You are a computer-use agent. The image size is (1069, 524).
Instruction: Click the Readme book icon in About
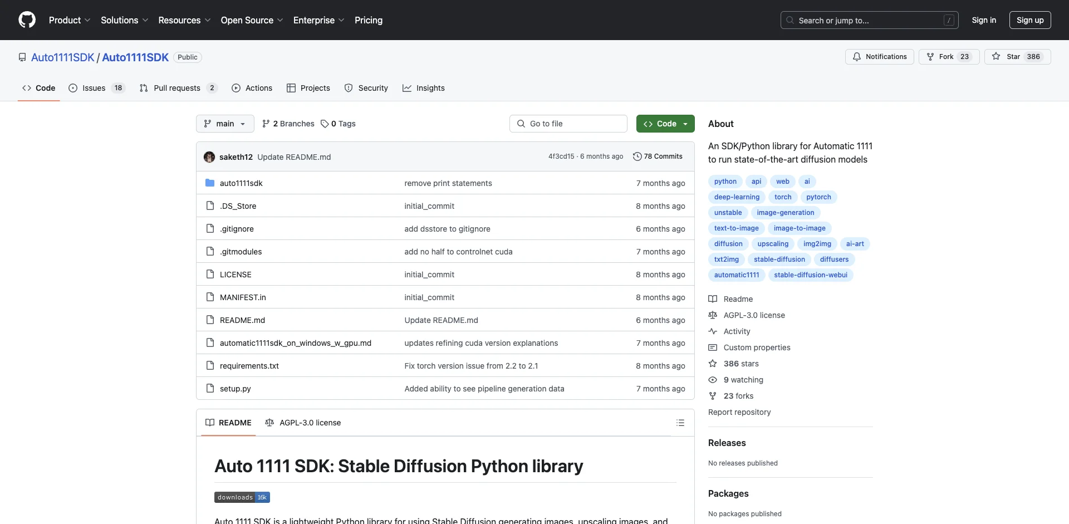click(713, 299)
